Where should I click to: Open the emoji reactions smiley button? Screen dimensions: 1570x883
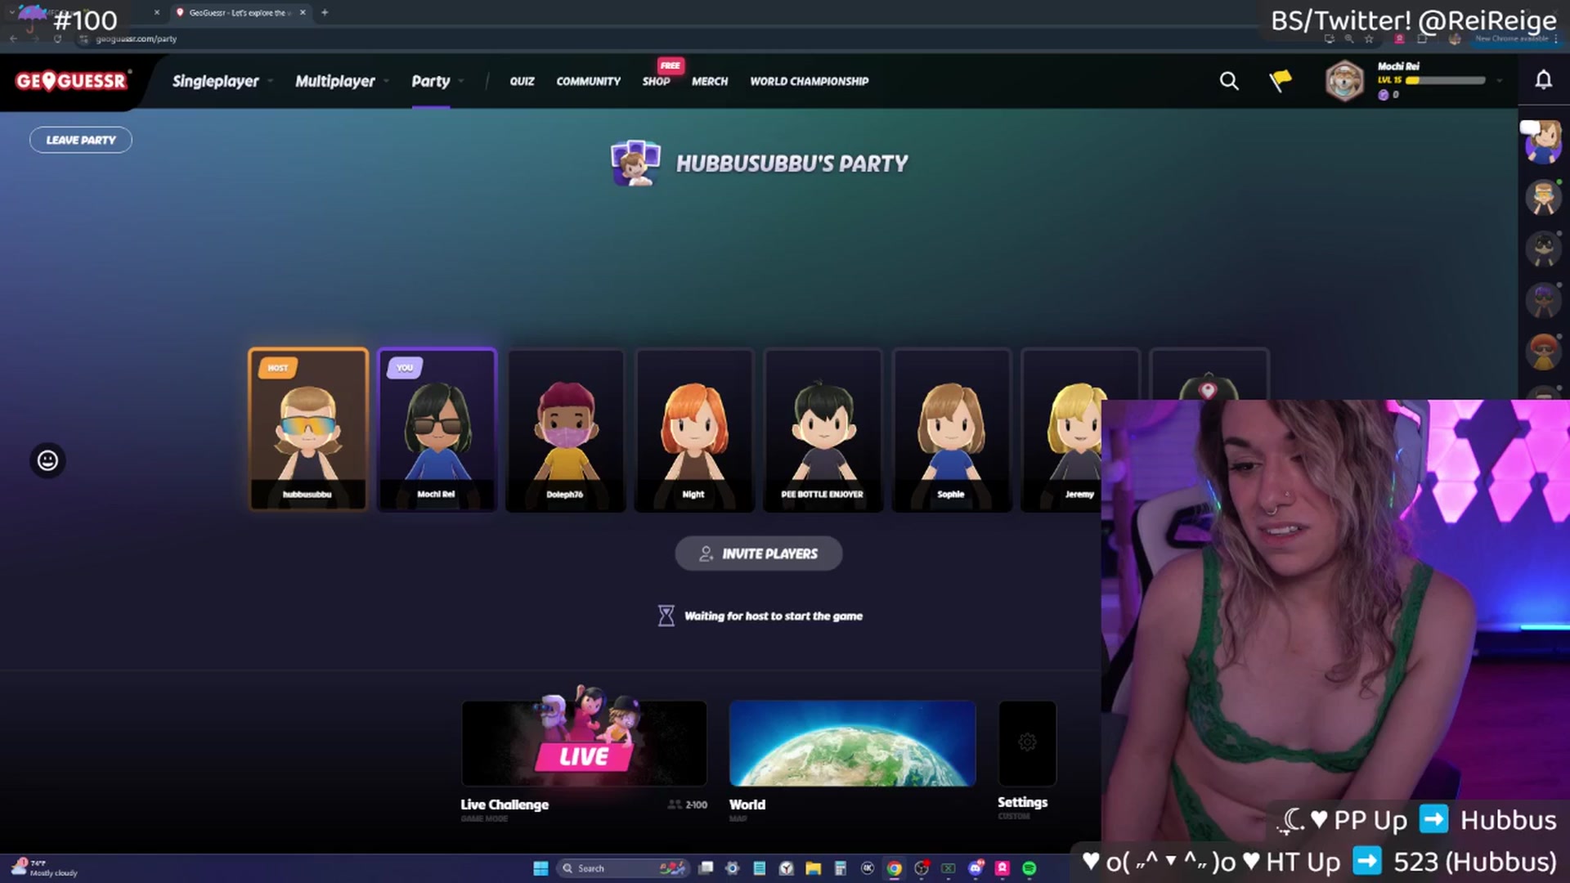point(47,460)
